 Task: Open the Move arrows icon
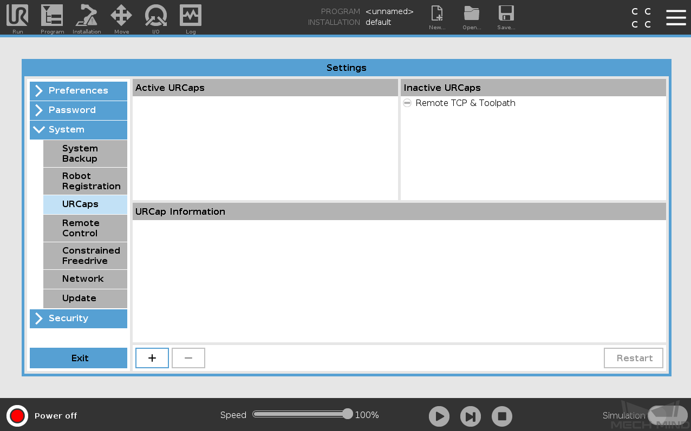[121, 16]
